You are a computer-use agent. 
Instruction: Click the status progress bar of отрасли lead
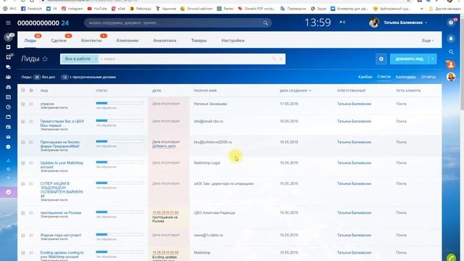120,103
